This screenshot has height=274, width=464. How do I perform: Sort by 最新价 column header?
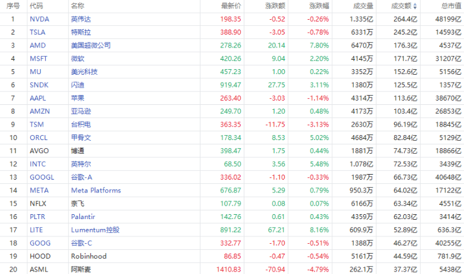point(231,6)
